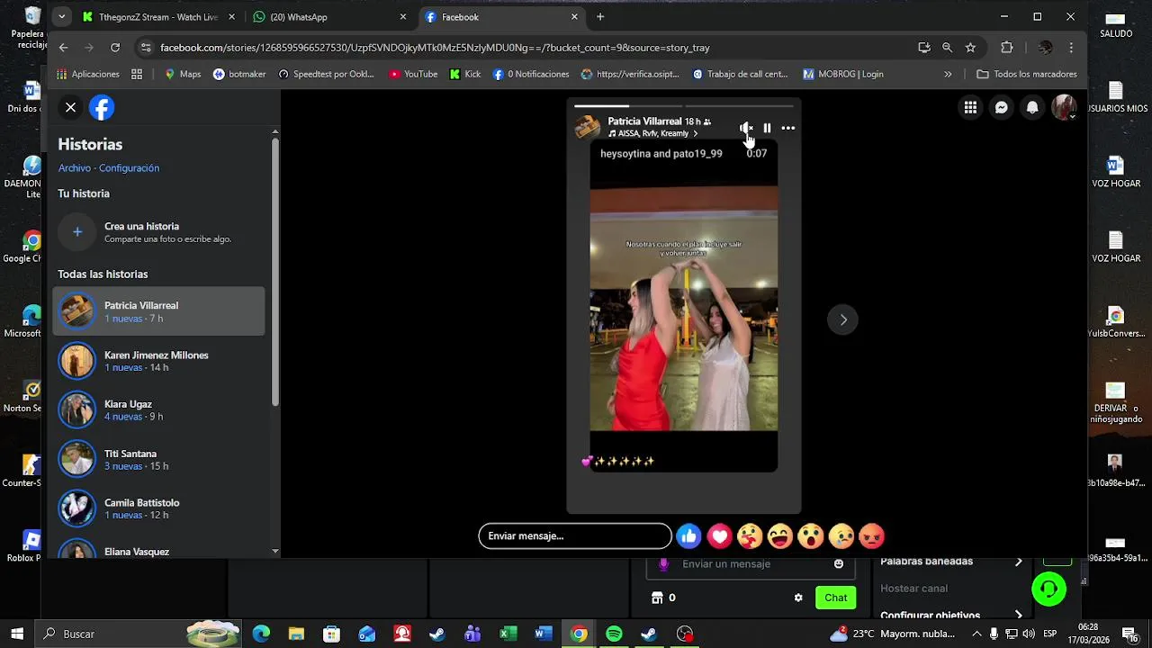
Task: Click the stories list scrollbar
Action: 275,270
